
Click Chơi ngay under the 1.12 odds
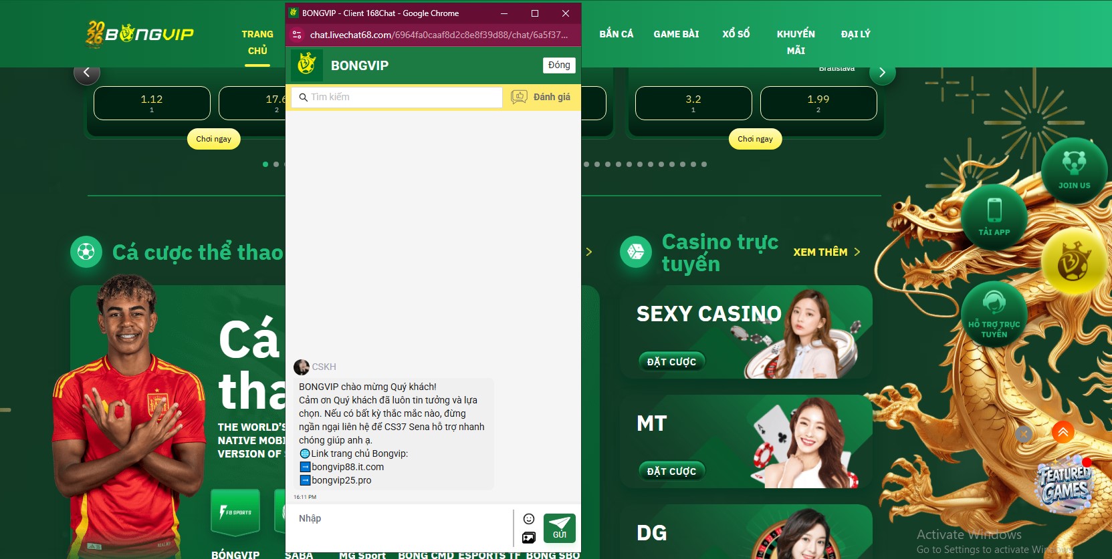tap(214, 139)
